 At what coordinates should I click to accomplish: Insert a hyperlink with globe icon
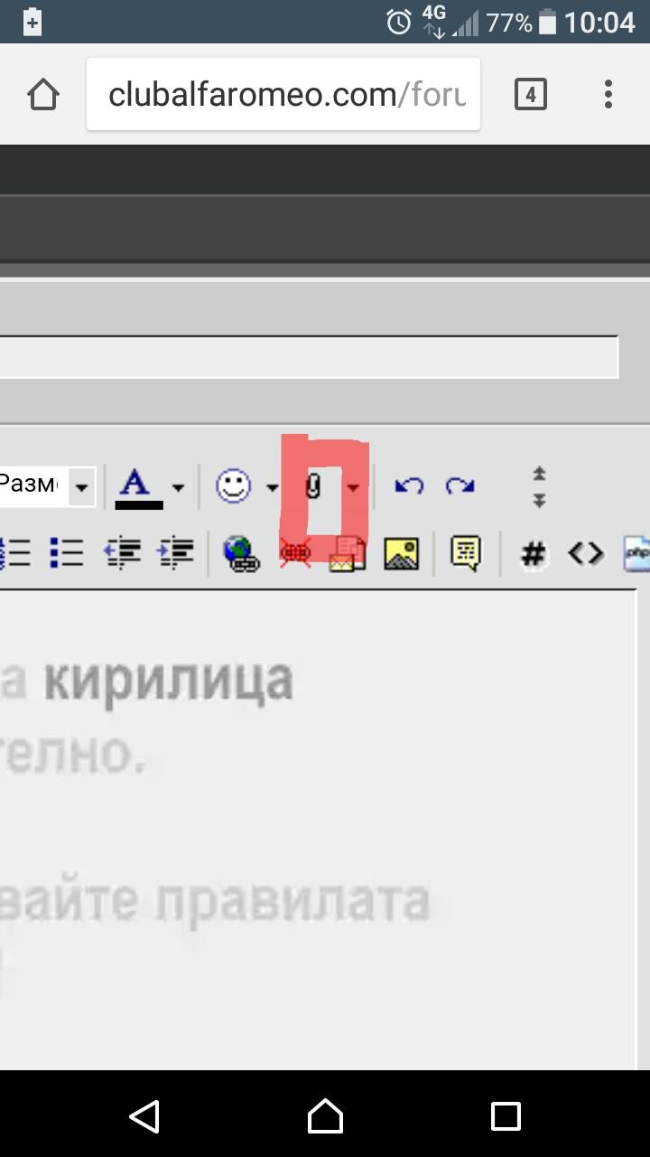coord(241,552)
